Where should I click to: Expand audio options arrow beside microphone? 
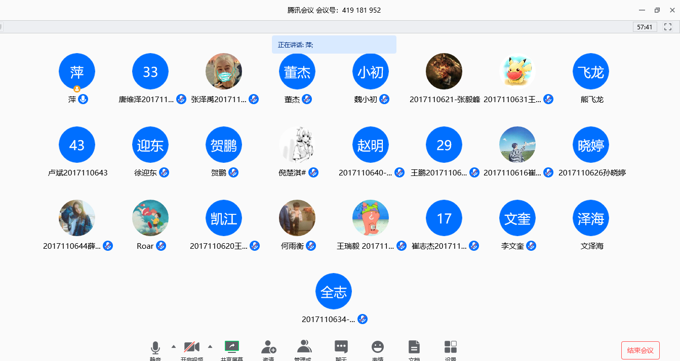174,346
